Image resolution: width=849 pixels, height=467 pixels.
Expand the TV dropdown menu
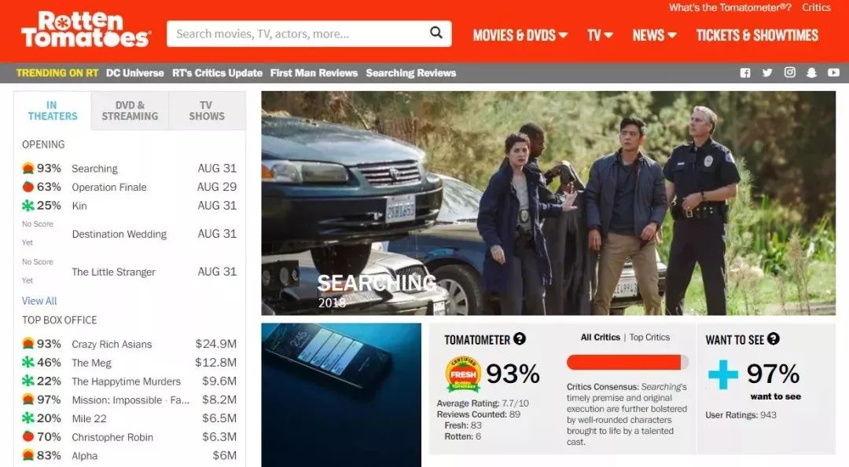tap(600, 35)
